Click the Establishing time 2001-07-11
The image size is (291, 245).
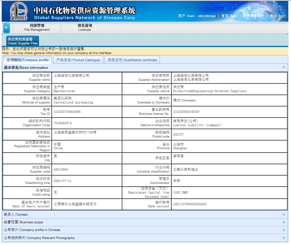coord(62,181)
